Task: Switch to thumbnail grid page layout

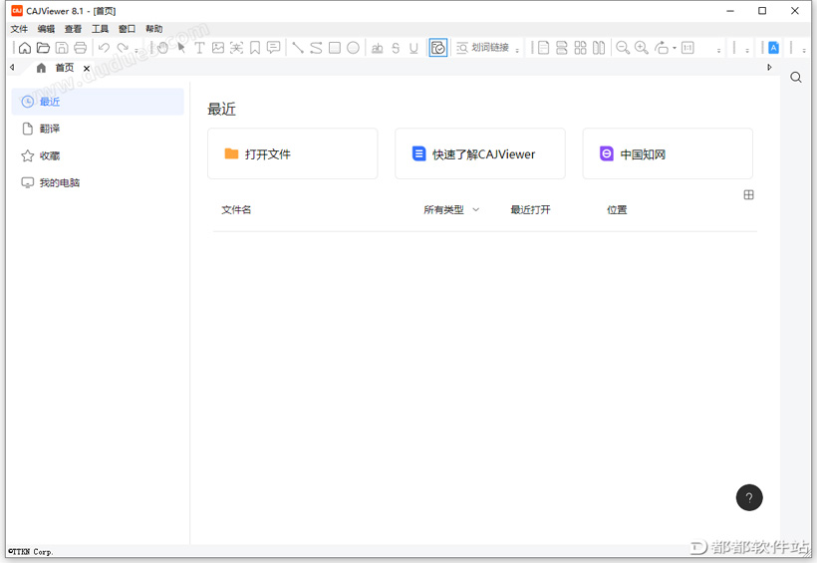Action: click(581, 48)
